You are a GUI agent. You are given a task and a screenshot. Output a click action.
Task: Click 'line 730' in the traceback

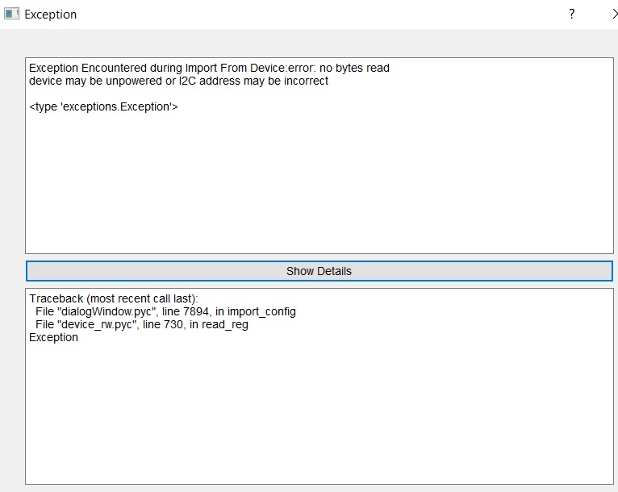165,325
